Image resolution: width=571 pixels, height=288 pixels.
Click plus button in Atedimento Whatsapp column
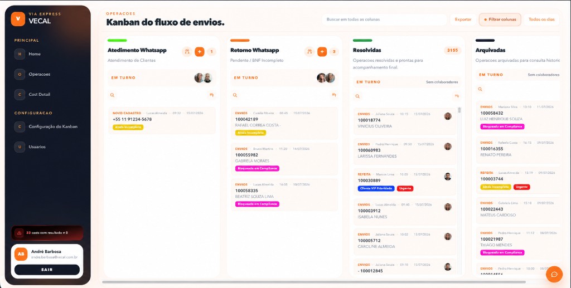[x=200, y=52]
